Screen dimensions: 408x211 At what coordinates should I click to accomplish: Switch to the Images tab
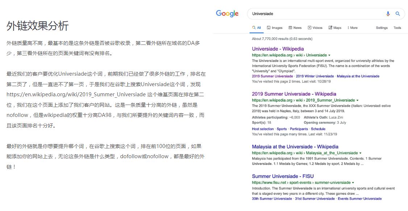coord(275,28)
